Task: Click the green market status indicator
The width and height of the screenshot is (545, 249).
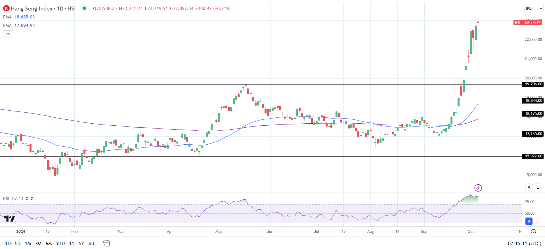Action: tap(84, 8)
